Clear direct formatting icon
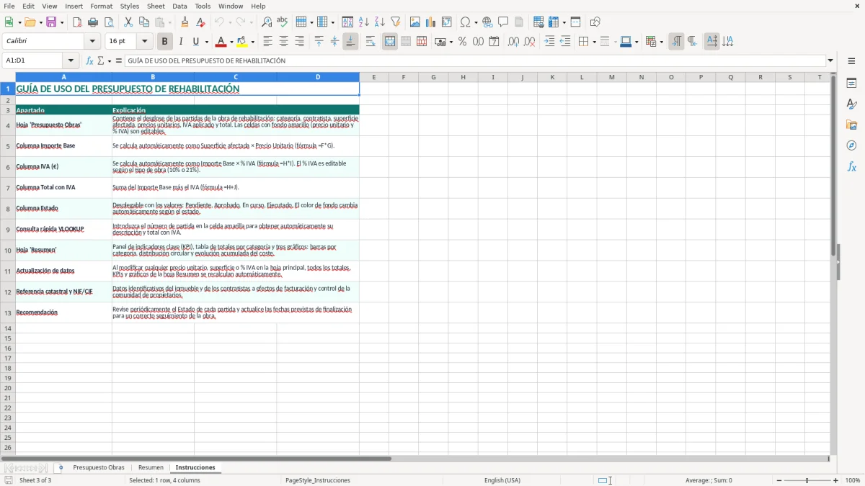Screen dimensions: 865x486 click(200, 22)
